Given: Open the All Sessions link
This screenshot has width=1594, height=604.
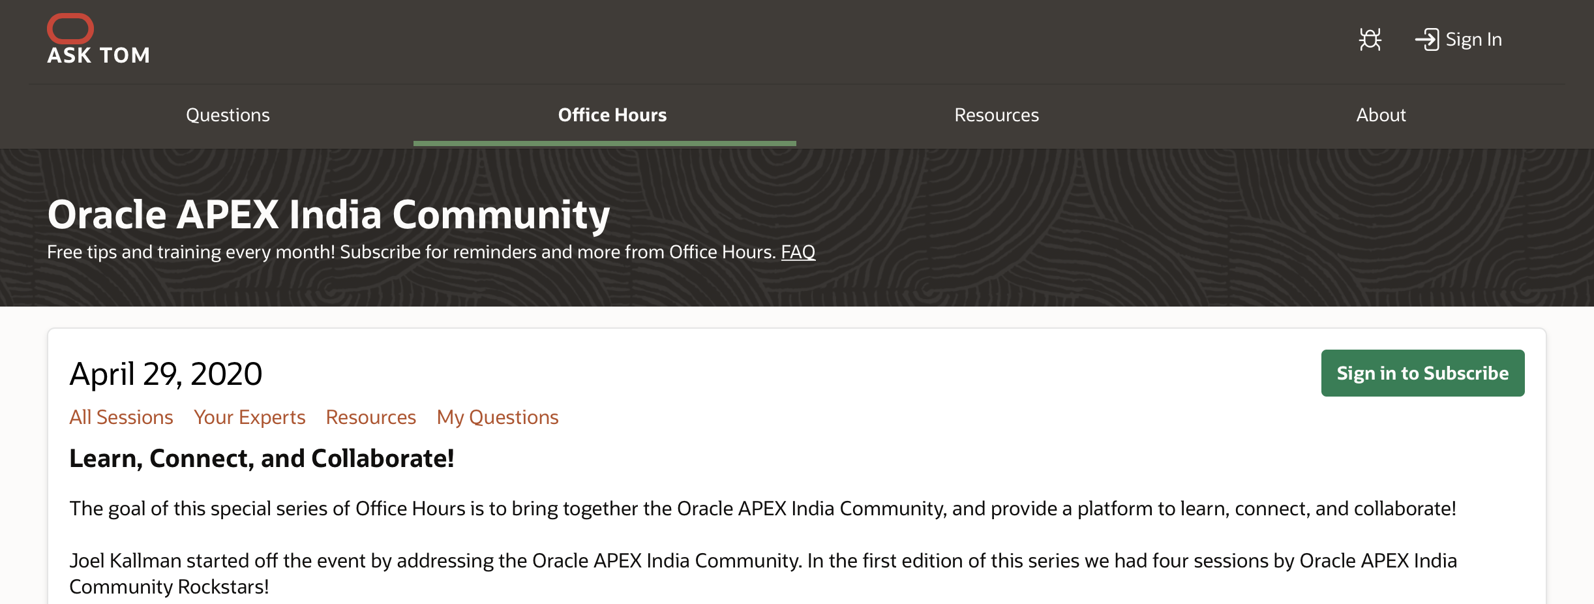Looking at the screenshot, I should pos(121,417).
